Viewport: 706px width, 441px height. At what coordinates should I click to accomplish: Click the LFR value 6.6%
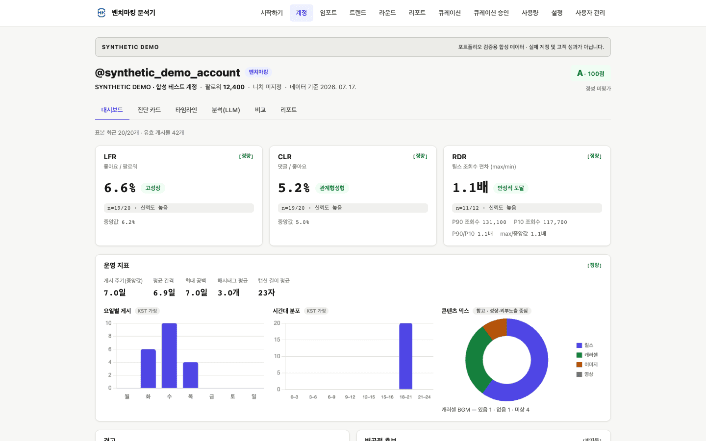point(120,188)
